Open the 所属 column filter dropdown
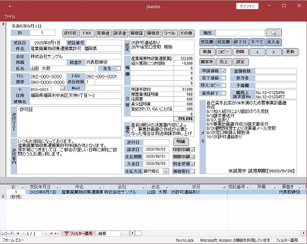307x244 pixels. tap(275, 187)
